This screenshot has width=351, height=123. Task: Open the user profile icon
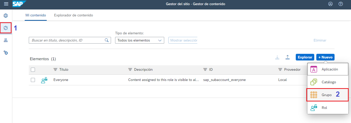click(330, 4)
